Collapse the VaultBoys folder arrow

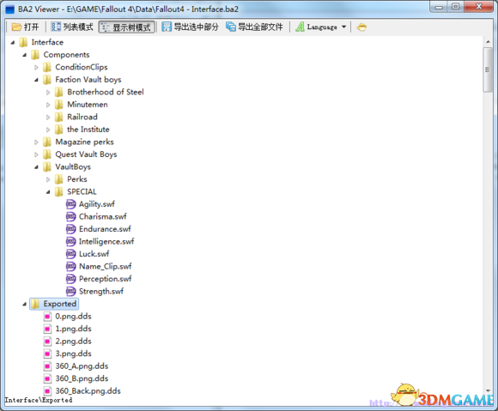(36, 167)
